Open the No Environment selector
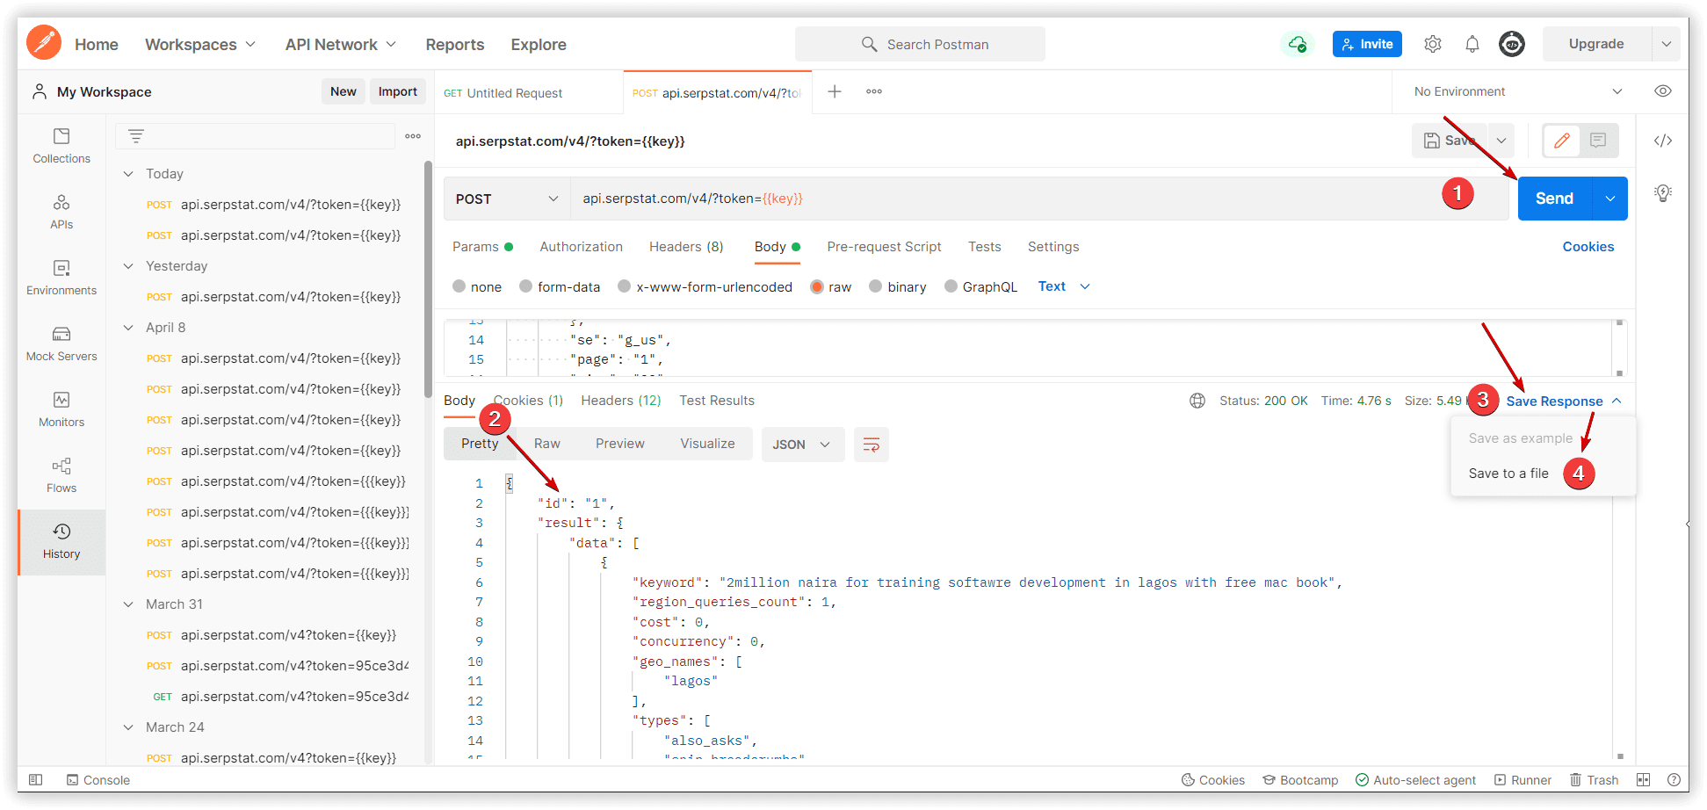 coord(1518,91)
